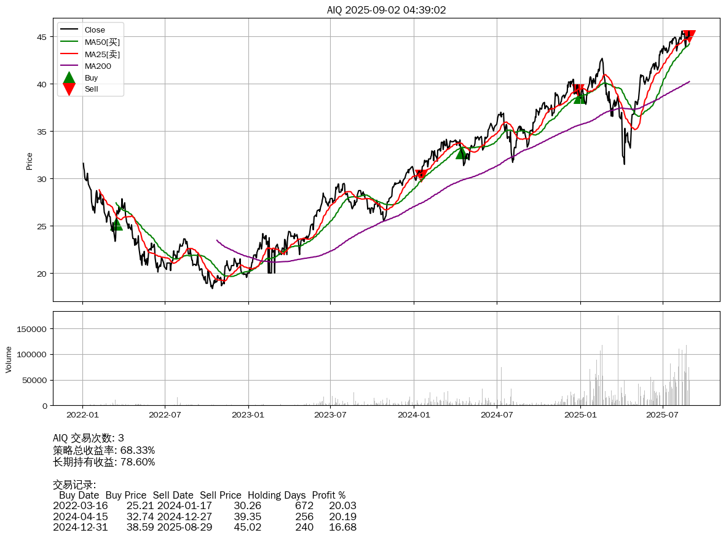Click the vertical Price axis label
Screen dimensions: 726x538
click(30, 161)
